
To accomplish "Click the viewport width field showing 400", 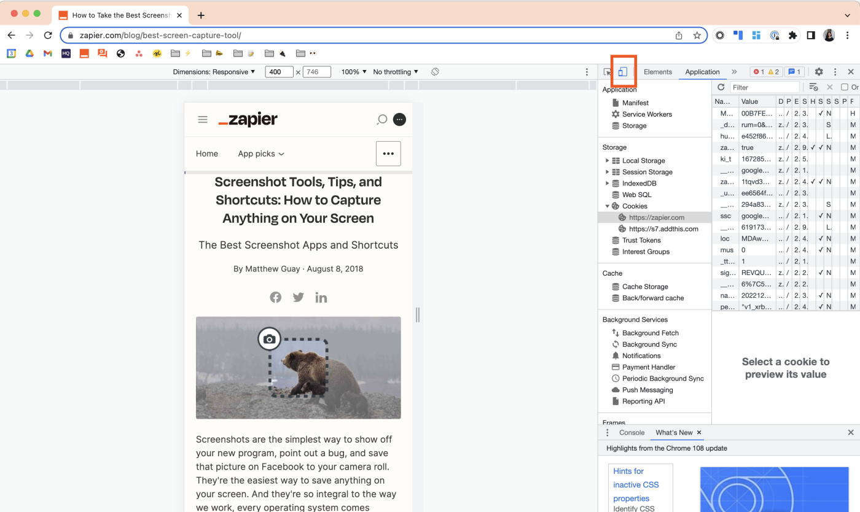I will coord(279,72).
